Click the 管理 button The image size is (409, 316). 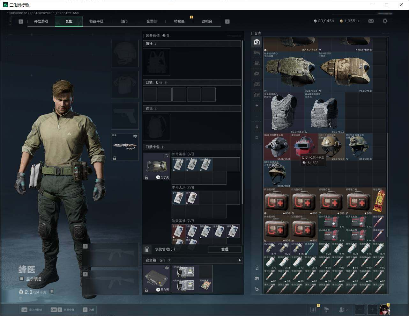(x=225, y=249)
